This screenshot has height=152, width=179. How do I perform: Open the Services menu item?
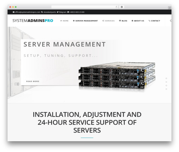108,21
